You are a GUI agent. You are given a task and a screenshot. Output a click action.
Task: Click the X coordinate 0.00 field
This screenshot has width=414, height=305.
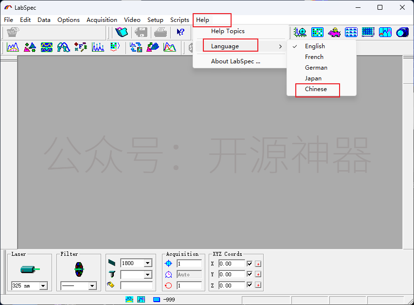click(x=232, y=264)
